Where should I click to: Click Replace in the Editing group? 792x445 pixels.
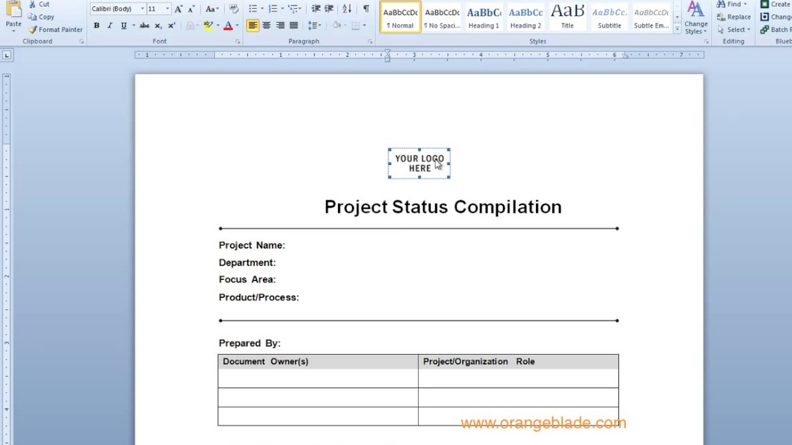pos(734,17)
